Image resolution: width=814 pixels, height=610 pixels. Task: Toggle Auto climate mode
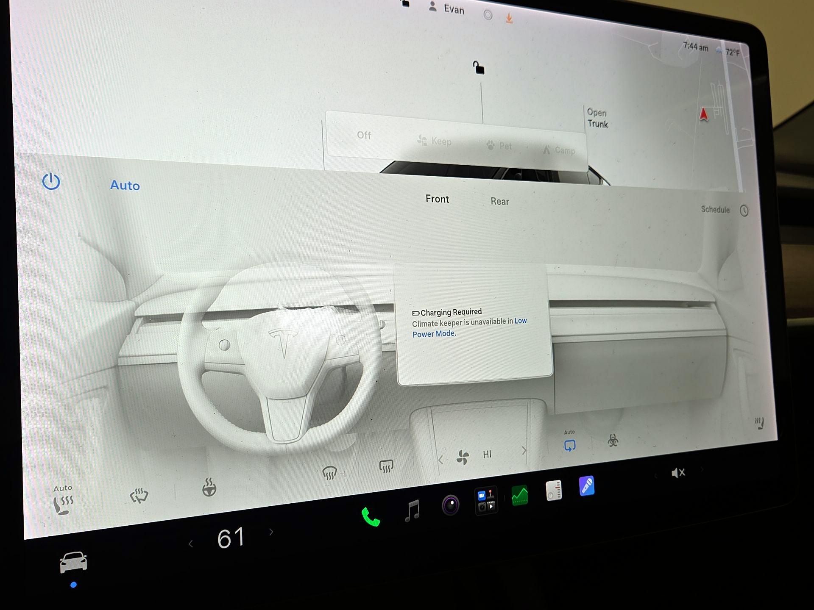point(125,186)
